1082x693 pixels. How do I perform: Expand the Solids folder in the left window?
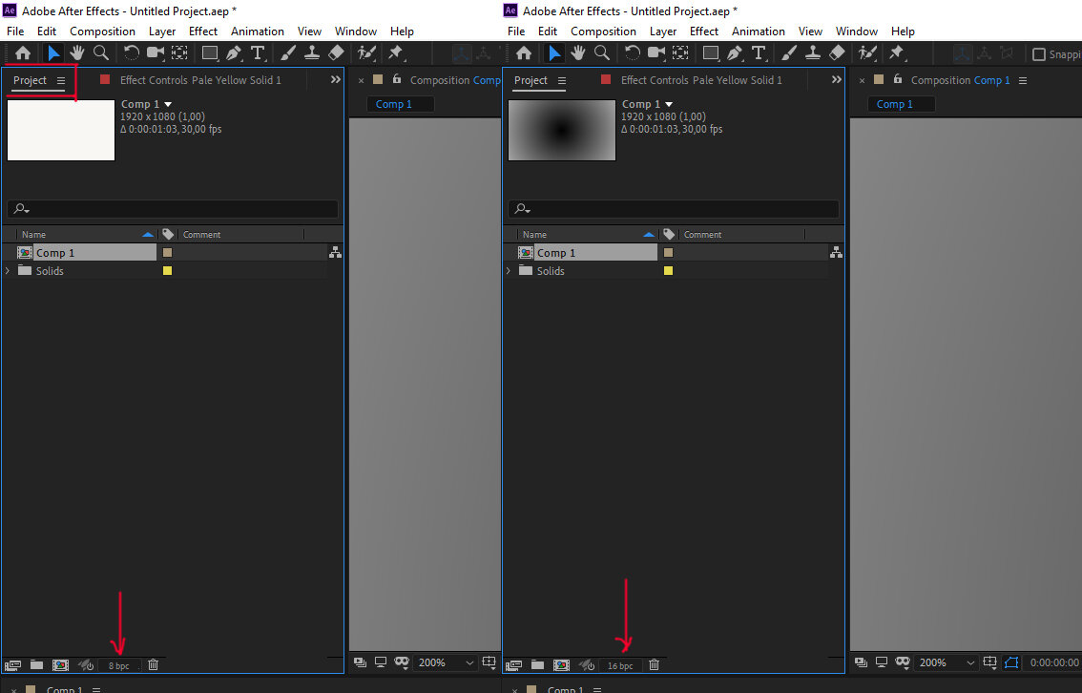(9, 270)
